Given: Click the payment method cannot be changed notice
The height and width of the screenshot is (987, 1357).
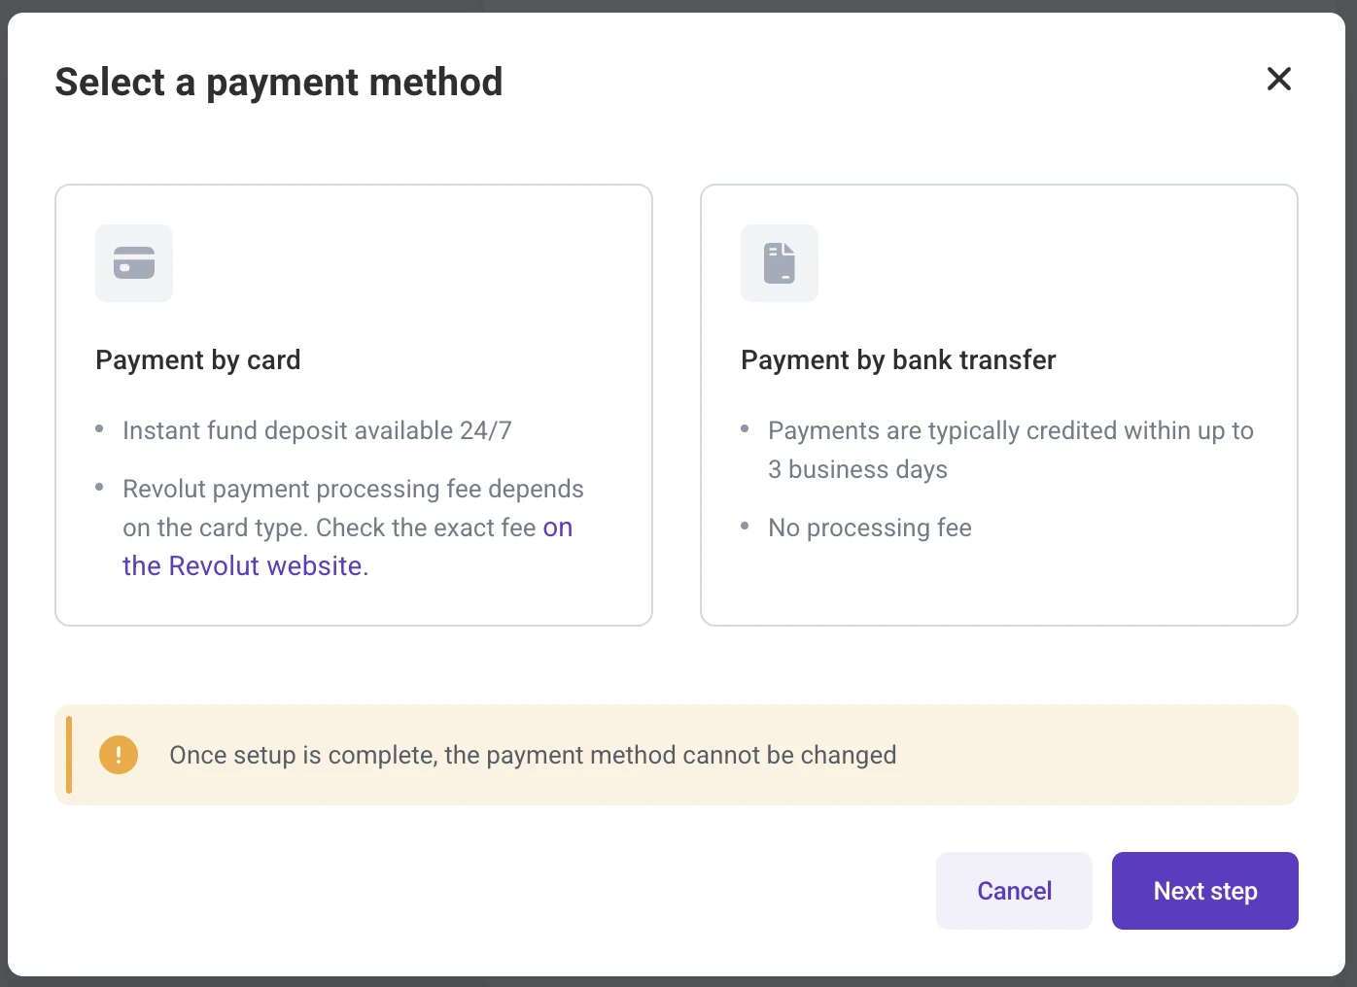Looking at the screenshot, I should pos(533,755).
